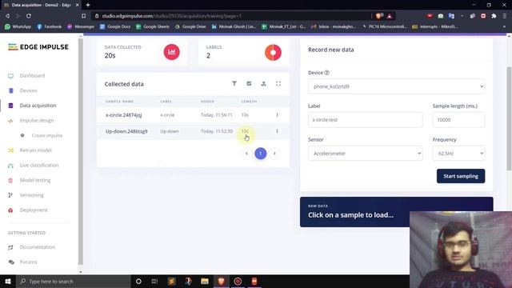This screenshot has height=288, width=512.
Task: Click the Edge Impulse logo
Action: [x=38, y=47]
